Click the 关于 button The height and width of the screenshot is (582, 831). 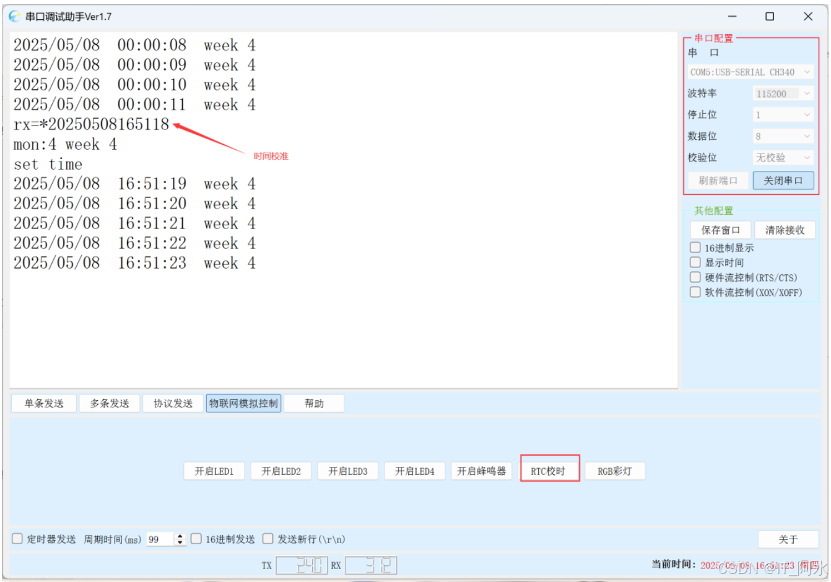[x=788, y=539]
